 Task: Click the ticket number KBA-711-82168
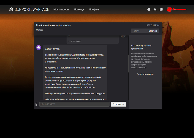pos(153,25)
